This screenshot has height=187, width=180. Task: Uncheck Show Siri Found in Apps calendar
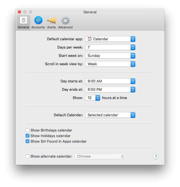(x=27, y=141)
